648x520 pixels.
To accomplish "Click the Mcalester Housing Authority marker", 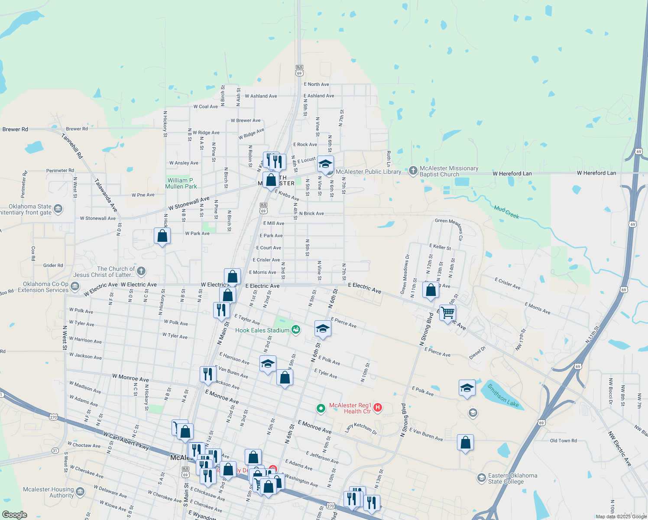I will point(81,492).
